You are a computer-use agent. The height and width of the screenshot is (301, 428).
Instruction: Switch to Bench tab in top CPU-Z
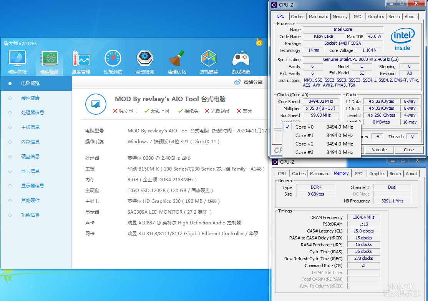394,17
